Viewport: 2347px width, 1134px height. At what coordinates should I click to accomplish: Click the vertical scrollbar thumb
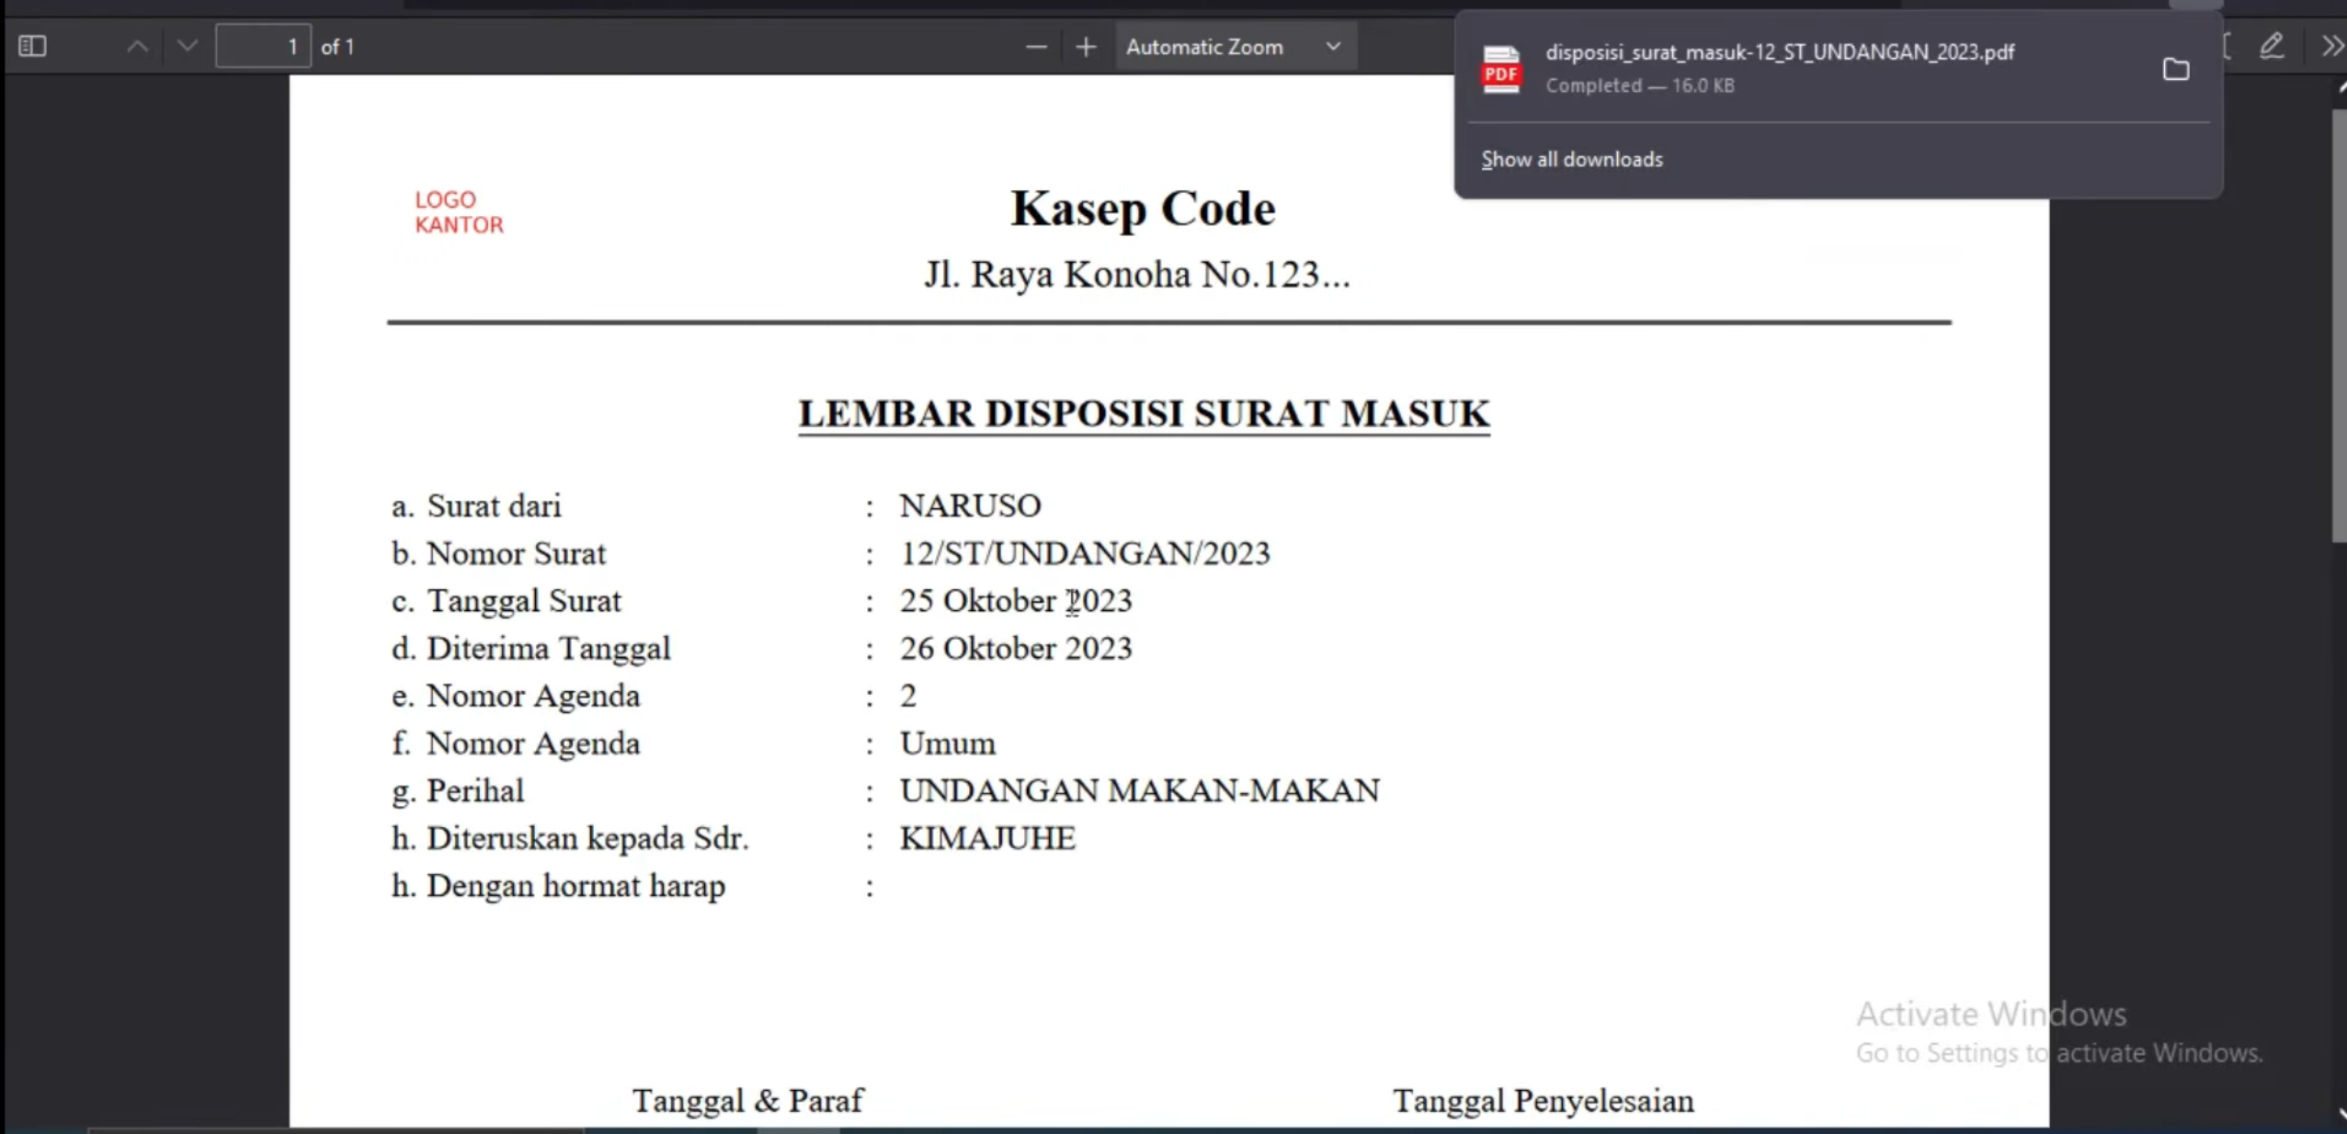tap(2339, 326)
